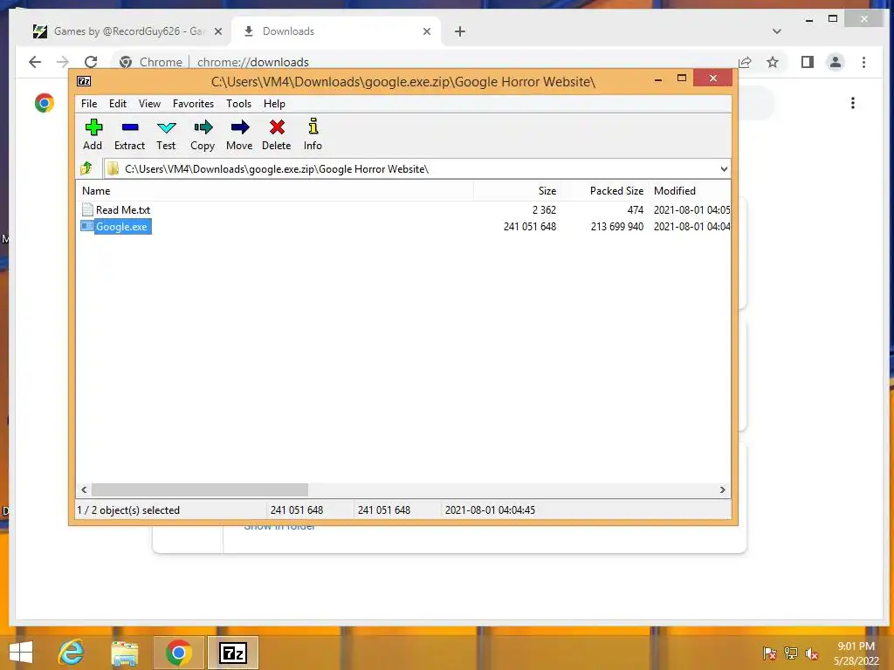Toggle Chrome side panel
Image resolution: width=894 pixels, height=670 pixels.
(x=808, y=62)
